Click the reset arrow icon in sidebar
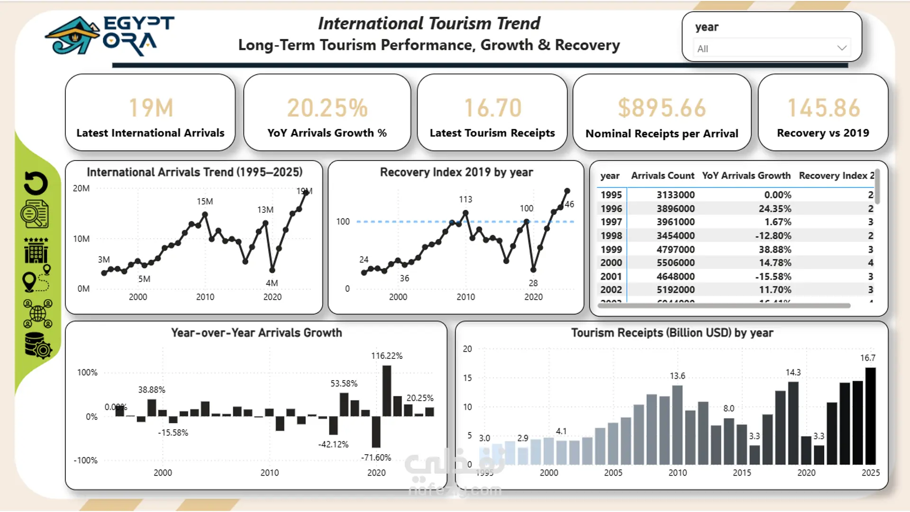The image size is (910, 512). [x=36, y=183]
